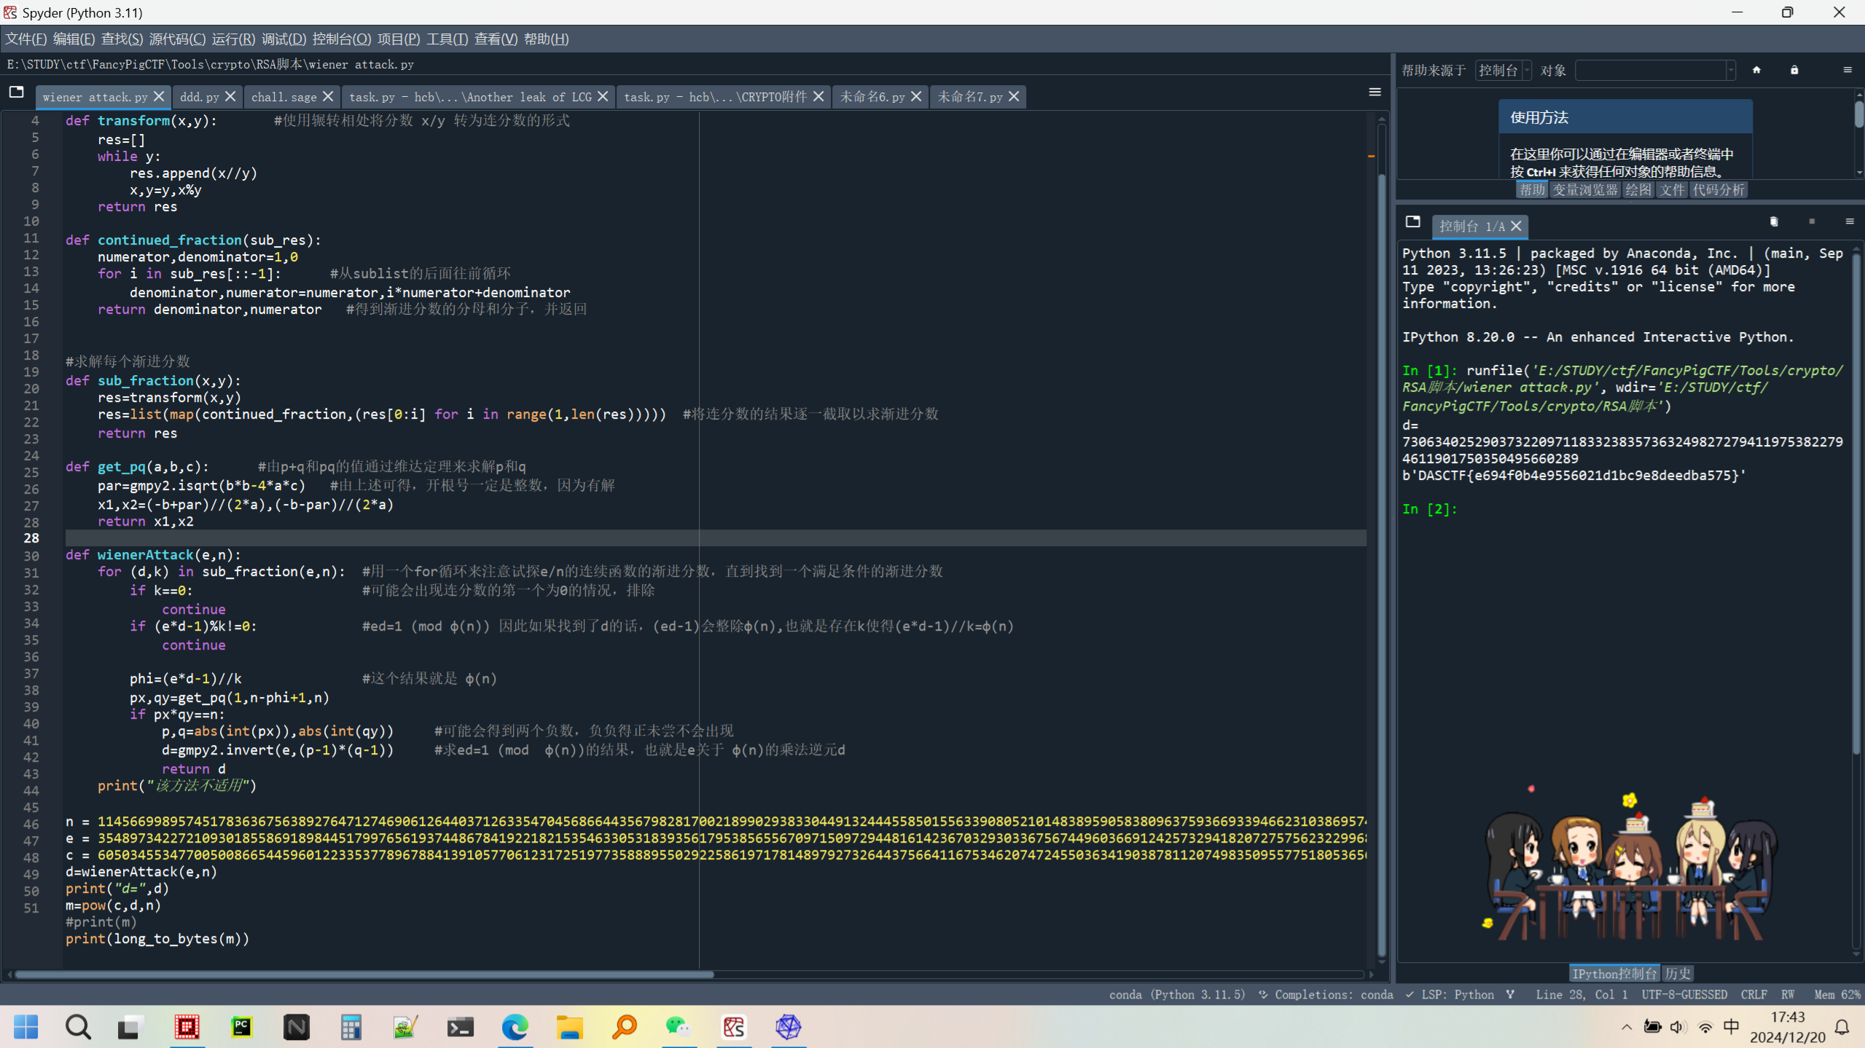This screenshot has width=1865, height=1048.
Task: Open Microsoft Edge from the taskbar
Action: [x=515, y=1027]
